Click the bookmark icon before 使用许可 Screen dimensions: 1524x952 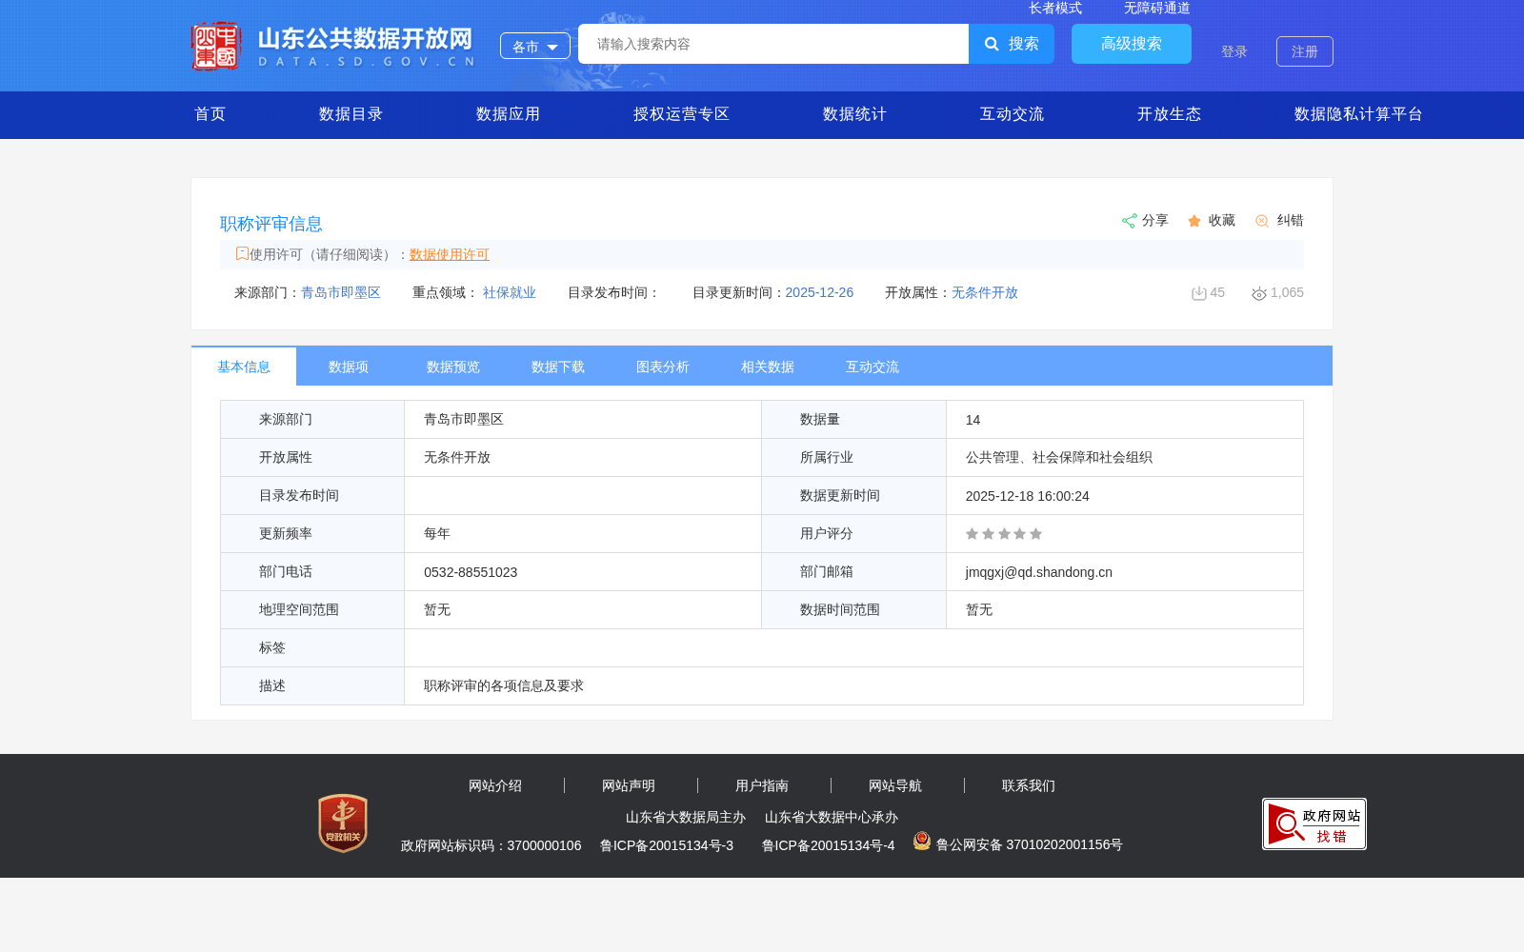tap(242, 253)
